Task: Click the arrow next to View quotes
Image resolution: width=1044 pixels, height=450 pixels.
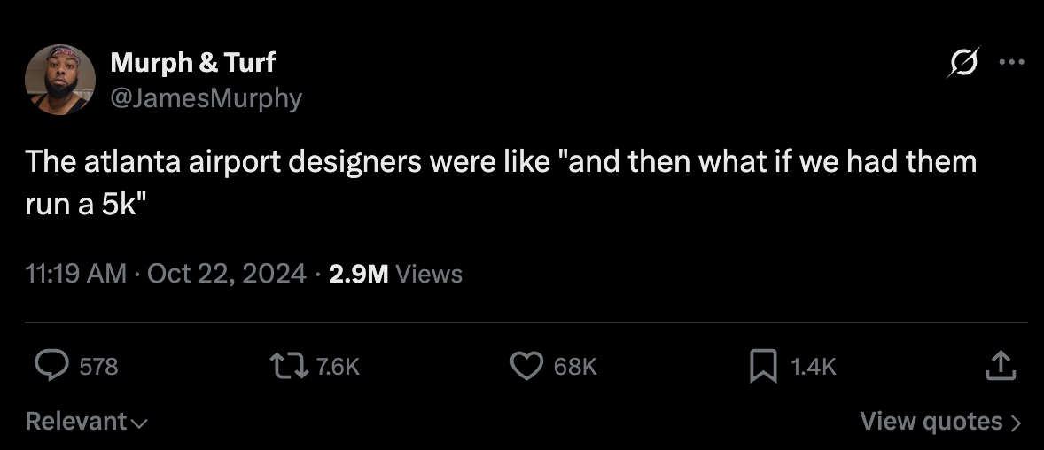Action: pos(1016,423)
